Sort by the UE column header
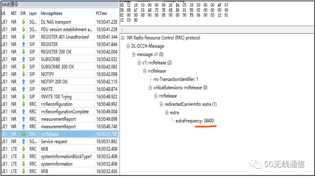315x178 pixels. [x=3, y=13]
